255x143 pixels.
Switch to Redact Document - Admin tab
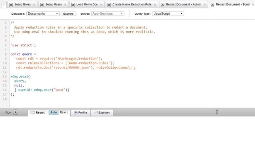click(184, 4)
